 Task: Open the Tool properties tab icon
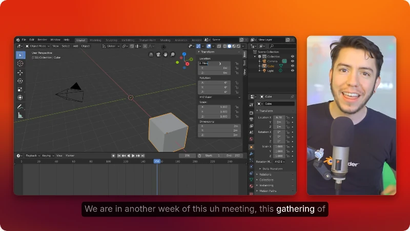(x=251, y=105)
